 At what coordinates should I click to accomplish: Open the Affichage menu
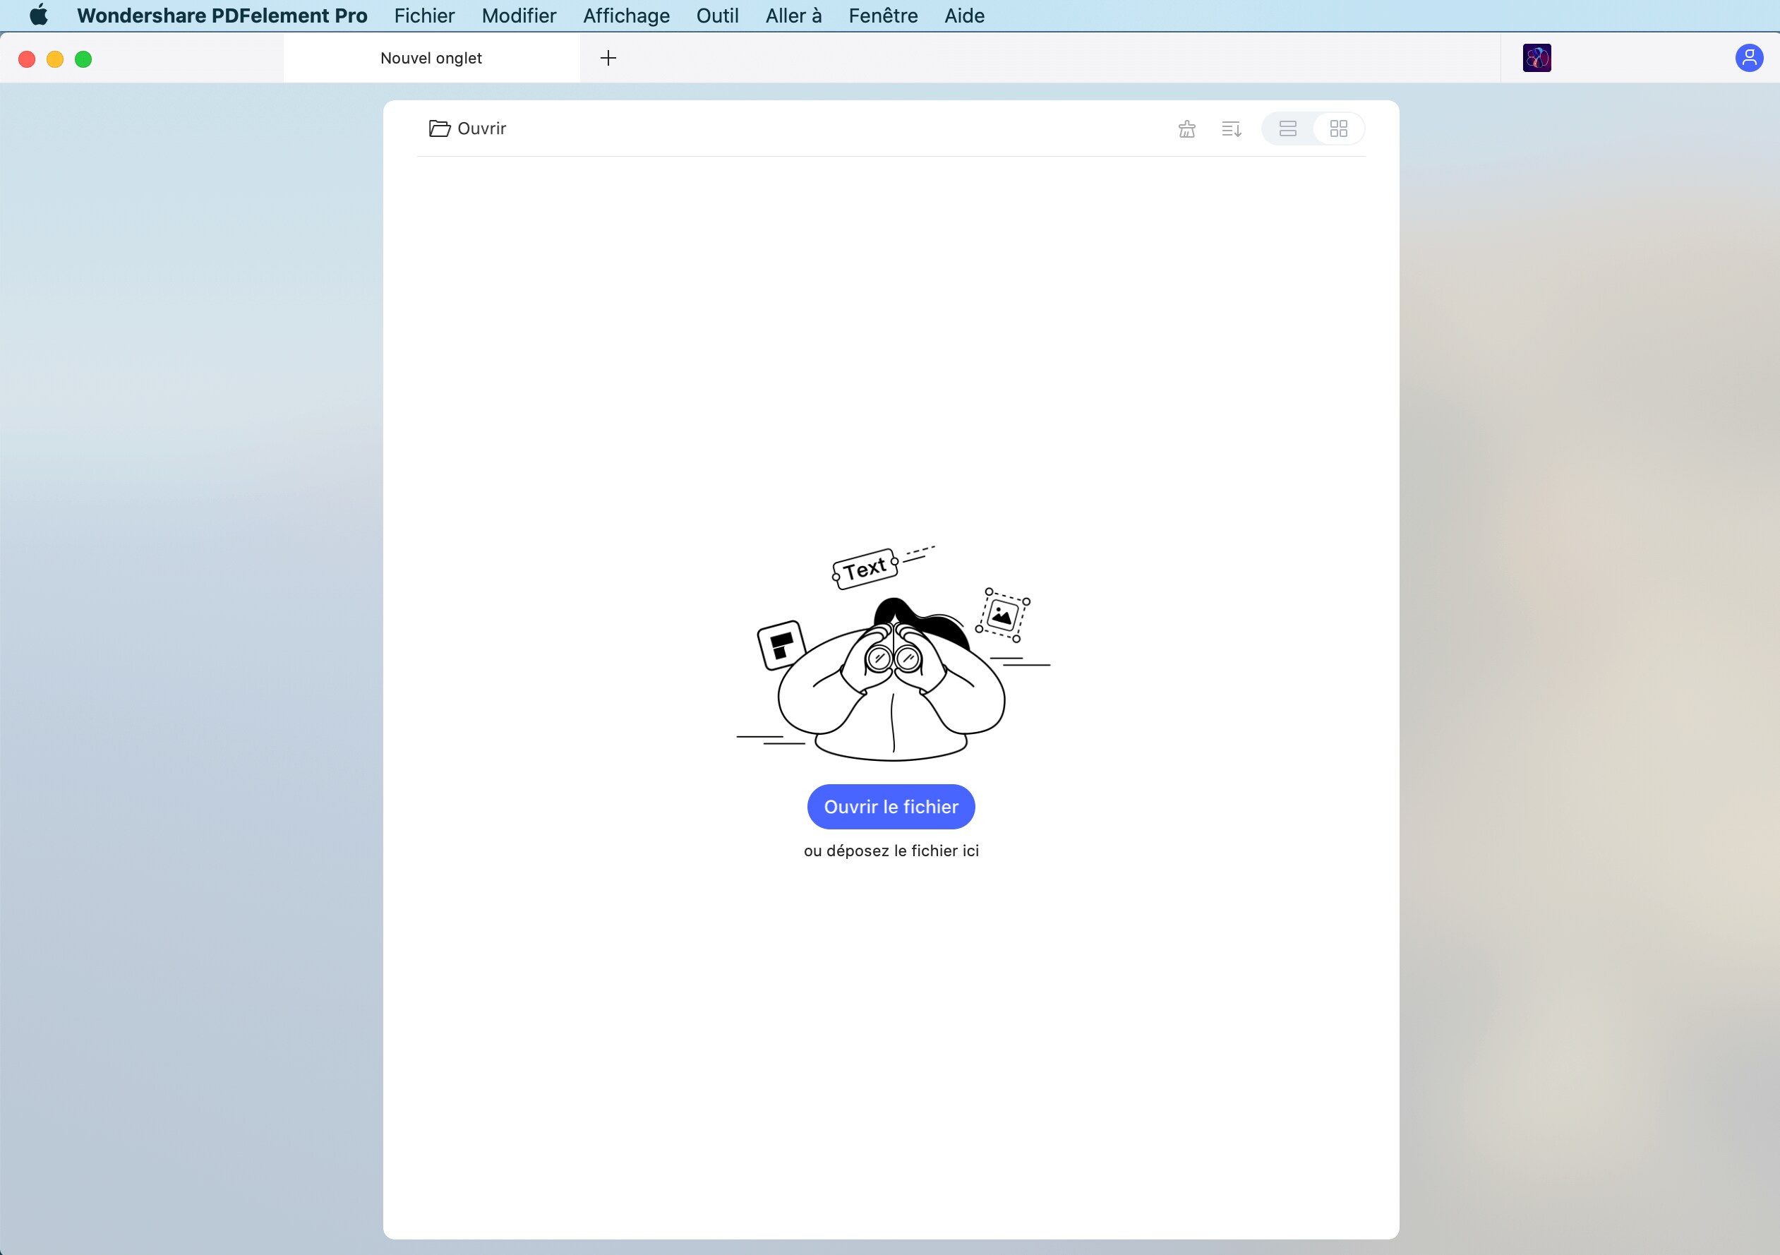coord(625,16)
